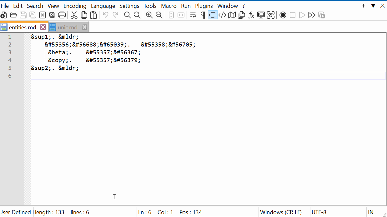Open the Document Map icon

(x=232, y=15)
